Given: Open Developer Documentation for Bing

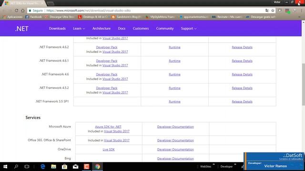Looking at the screenshot, I should pos(175,159).
